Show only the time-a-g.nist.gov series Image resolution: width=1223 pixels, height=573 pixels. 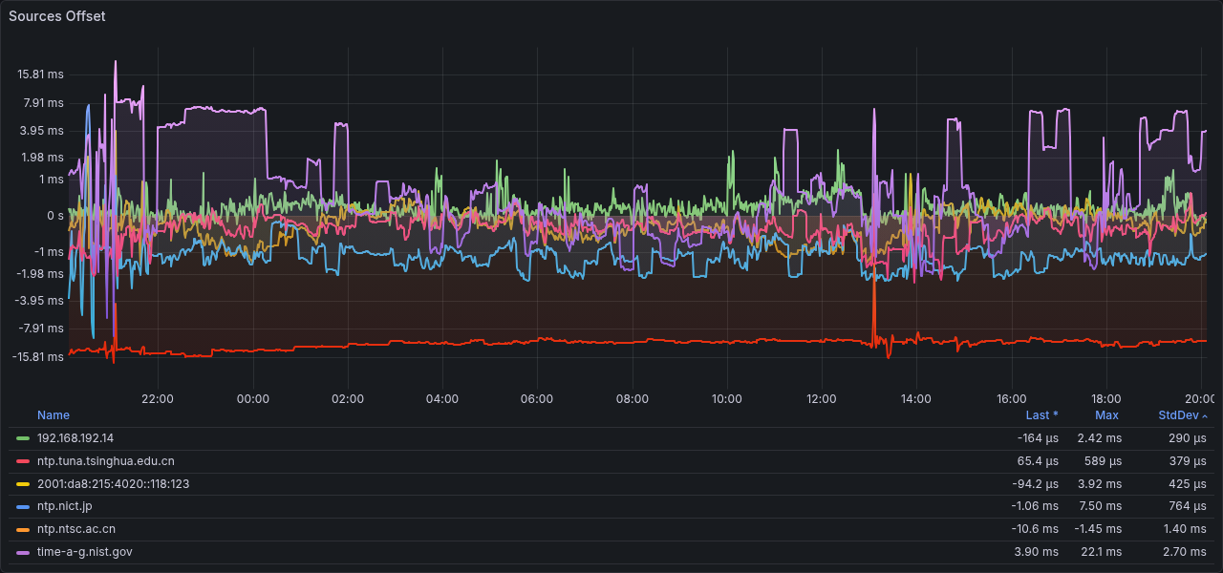pos(84,553)
